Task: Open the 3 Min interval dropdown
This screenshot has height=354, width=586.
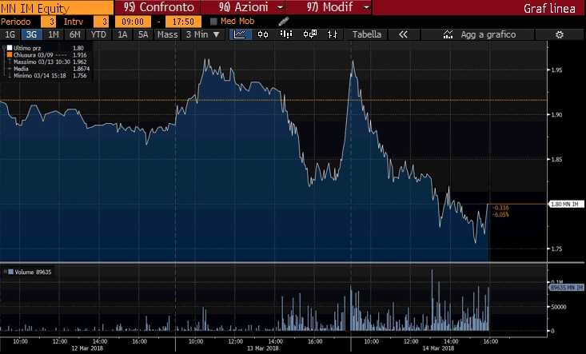Action: pos(203,34)
